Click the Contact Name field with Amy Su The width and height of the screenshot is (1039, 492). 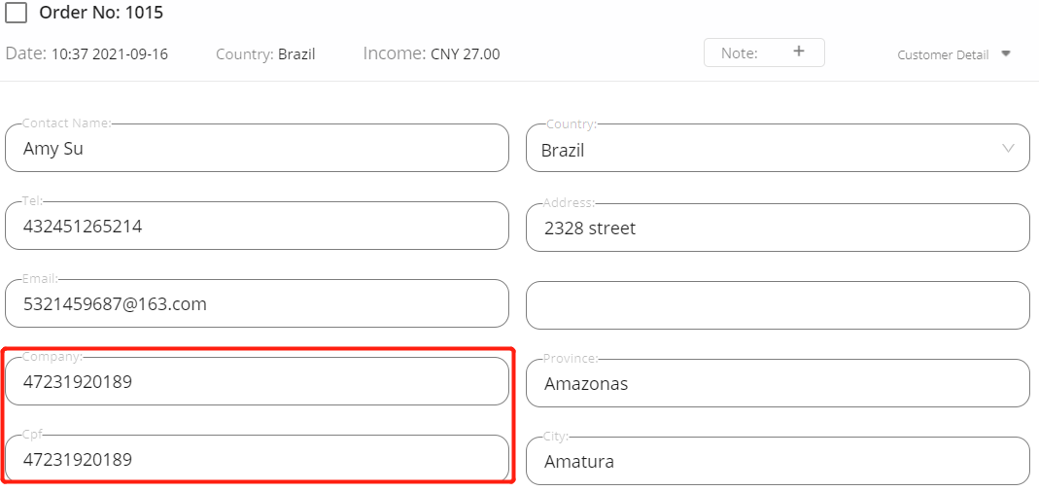[258, 148]
